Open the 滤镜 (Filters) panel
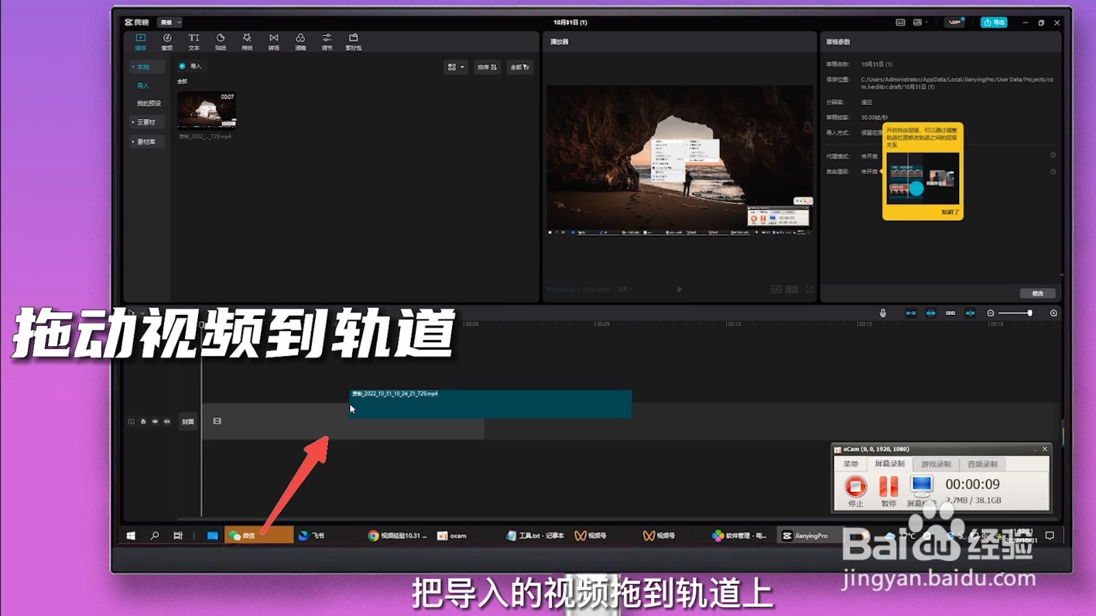Viewport: 1096px width, 616px height. (300, 41)
